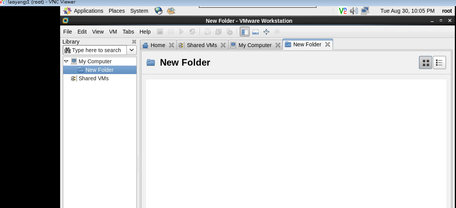Screen dimensions: 456x208
Task: Click the Revert to Snapshot icon
Action: click(219, 32)
